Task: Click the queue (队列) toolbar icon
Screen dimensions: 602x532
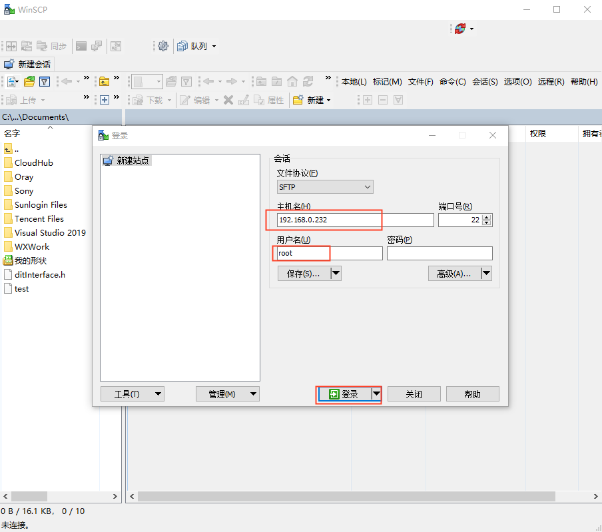Action: click(x=182, y=46)
